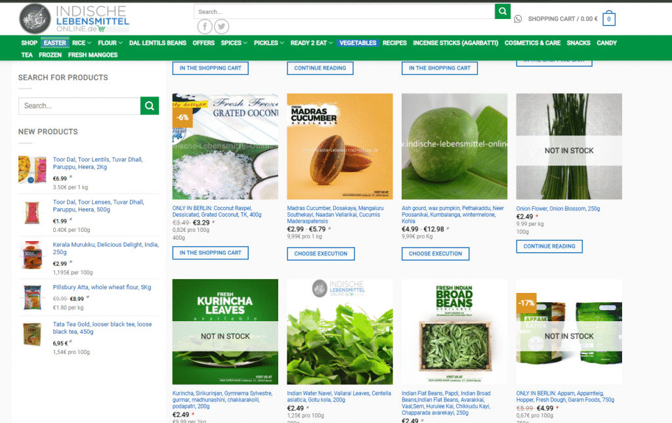The width and height of the screenshot is (672, 423).
Task: Open Toor Dal 2Kg product link
Action: [x=98, y=163]
